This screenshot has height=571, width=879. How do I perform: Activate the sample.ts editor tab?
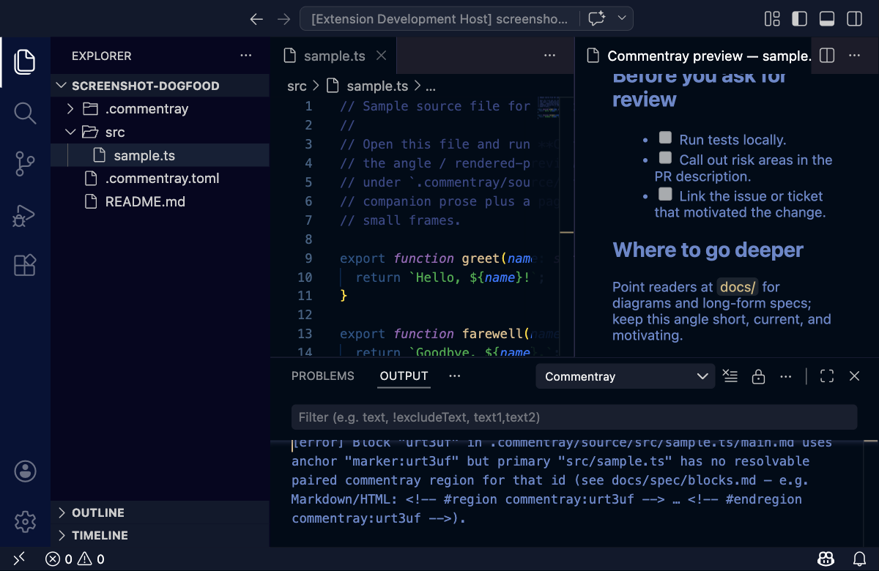[x=333, y=56]
